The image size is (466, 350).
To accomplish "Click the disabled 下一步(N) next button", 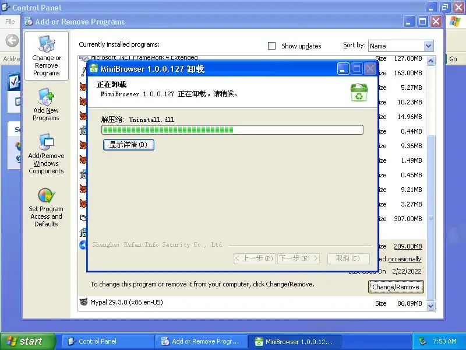I will pos(299,258).
